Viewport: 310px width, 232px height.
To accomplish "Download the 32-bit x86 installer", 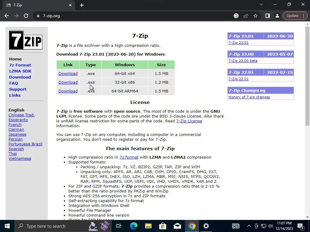I will (68, 82).
